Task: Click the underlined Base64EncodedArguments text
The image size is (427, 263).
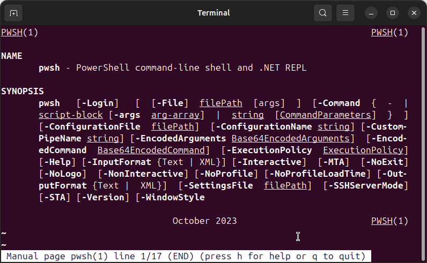Action: point(290,138)
